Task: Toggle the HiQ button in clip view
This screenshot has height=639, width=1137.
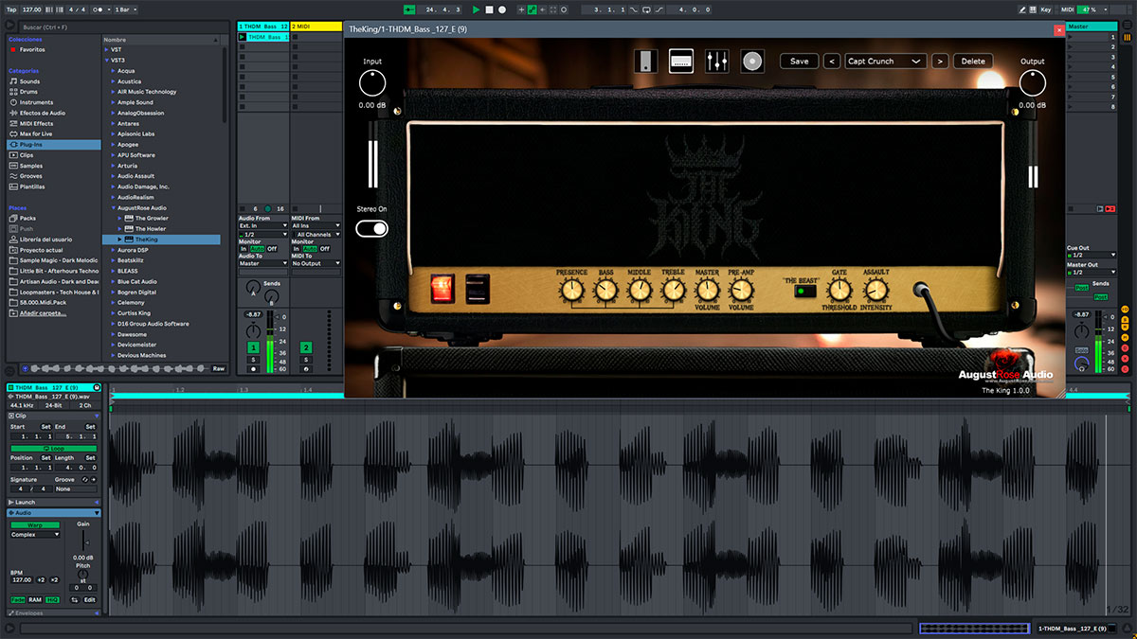Action: (52, 599)
